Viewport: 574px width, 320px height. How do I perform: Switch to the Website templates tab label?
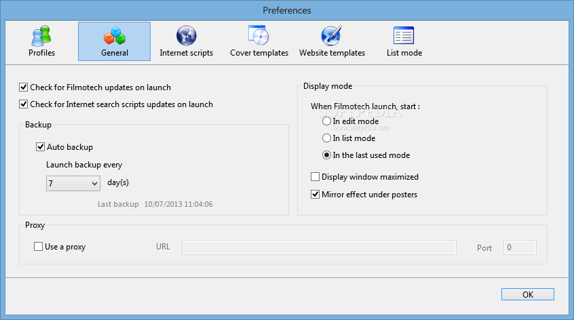[332, 53]
